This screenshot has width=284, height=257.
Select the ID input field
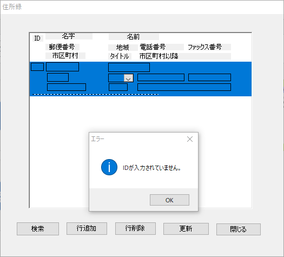pos(37,67)
